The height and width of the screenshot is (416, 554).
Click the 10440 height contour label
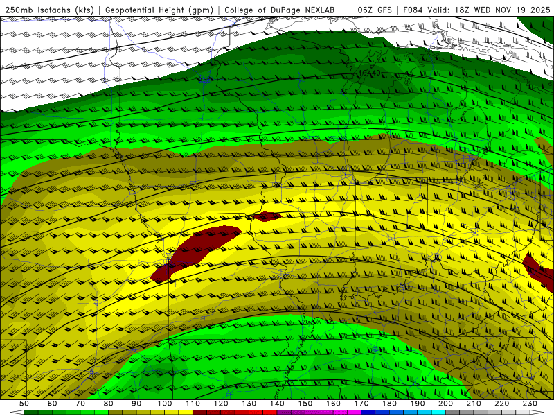pos(369,73)
